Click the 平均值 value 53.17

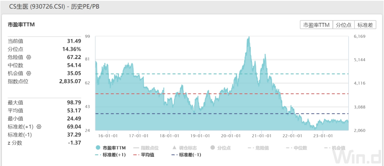(74, 110)
